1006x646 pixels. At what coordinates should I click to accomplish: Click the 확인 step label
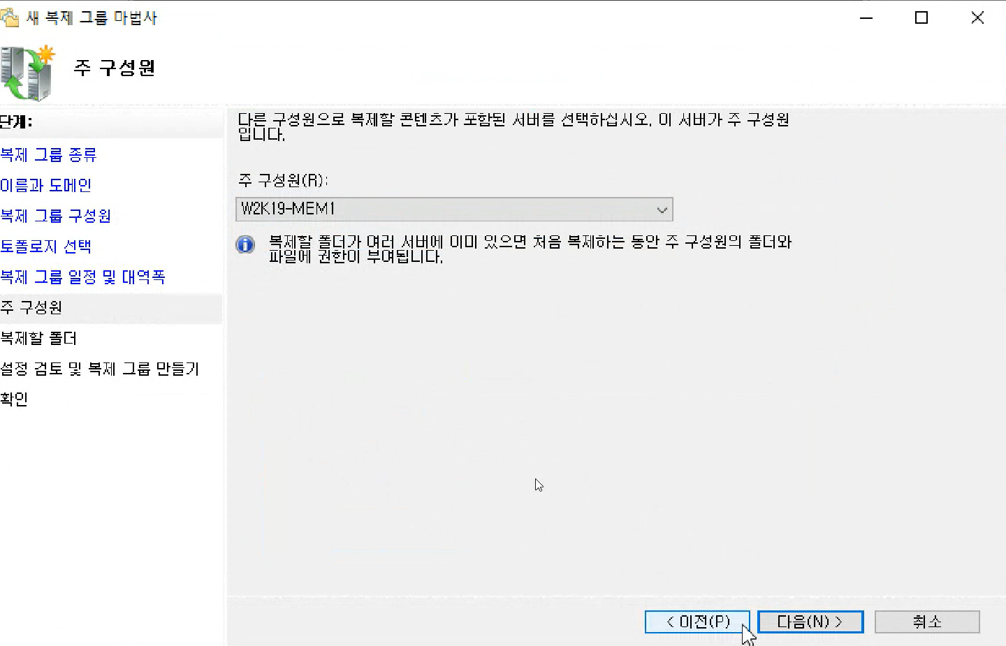[14, 399]
